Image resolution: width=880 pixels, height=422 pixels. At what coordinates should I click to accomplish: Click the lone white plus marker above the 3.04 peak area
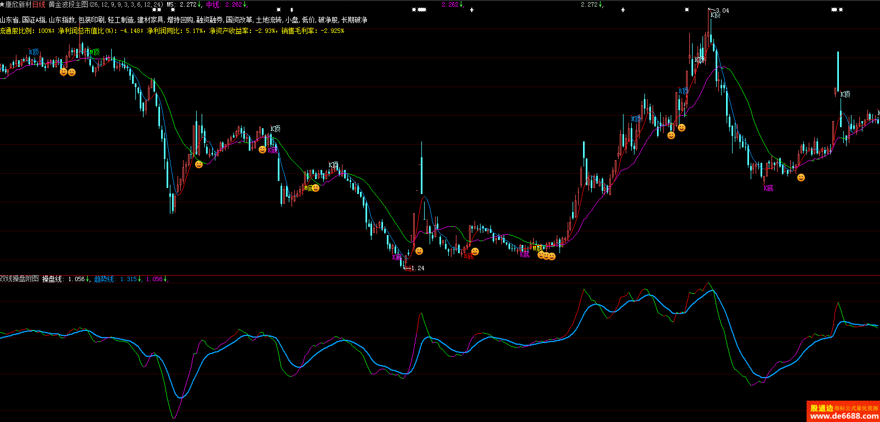[x=623, y=10]
